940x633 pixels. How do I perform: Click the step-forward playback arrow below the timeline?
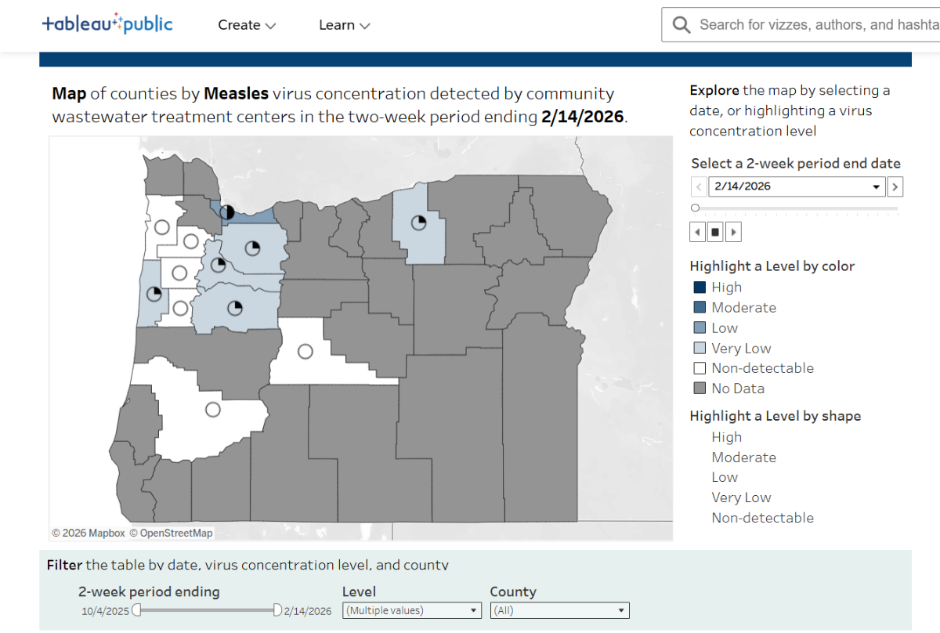pos(733,231)
